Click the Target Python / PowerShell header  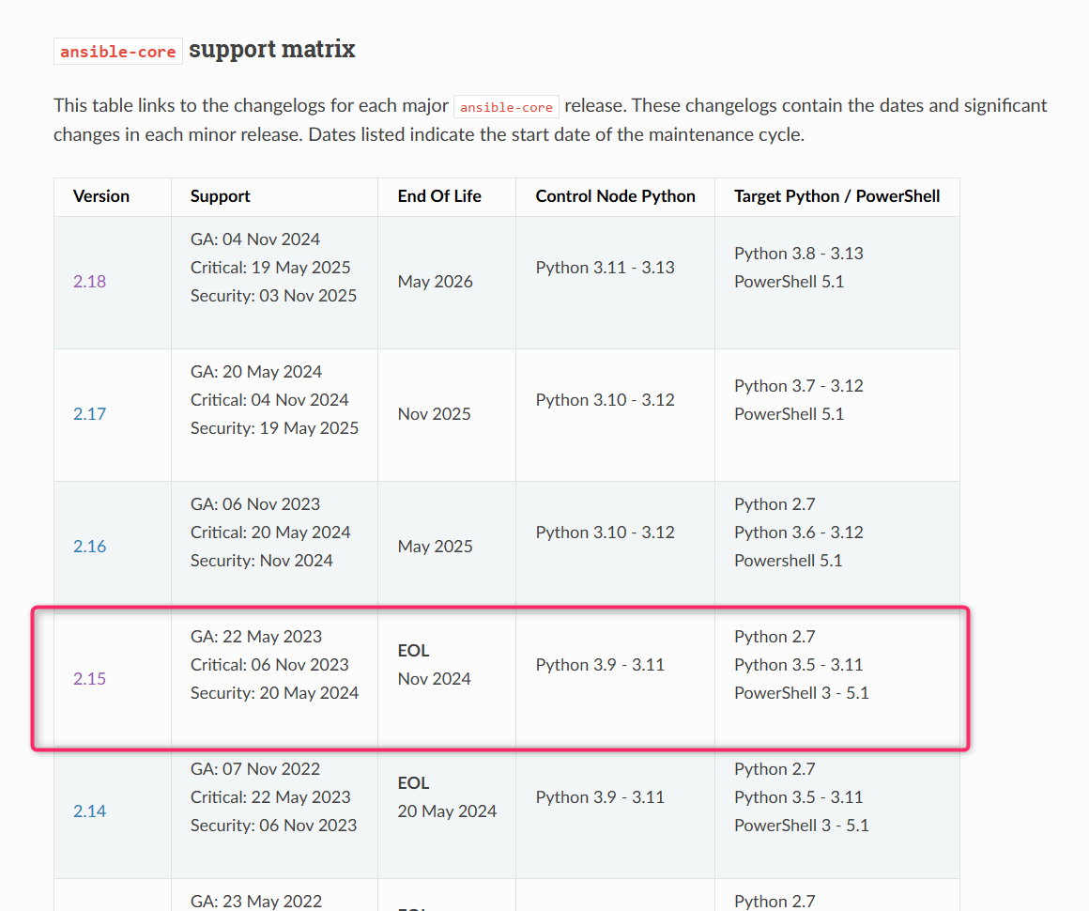[x=836, y=196]
